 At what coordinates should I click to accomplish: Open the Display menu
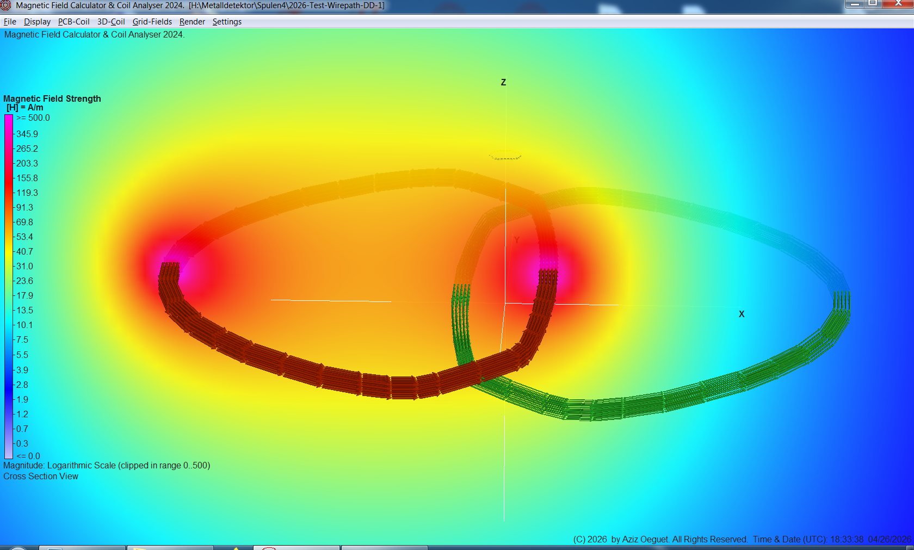point(37,22)
